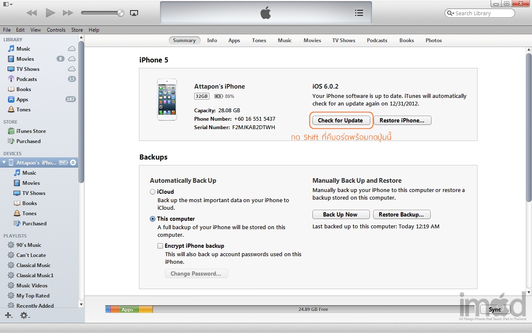Select Attapon's iPhone device entry
This screenshot has width=532, height=333.
click(x=39, y=162)
